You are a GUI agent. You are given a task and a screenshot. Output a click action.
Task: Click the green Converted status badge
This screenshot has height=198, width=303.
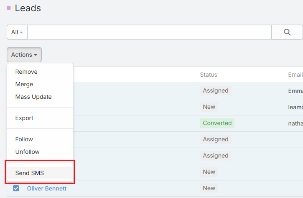tap(217, 123)
